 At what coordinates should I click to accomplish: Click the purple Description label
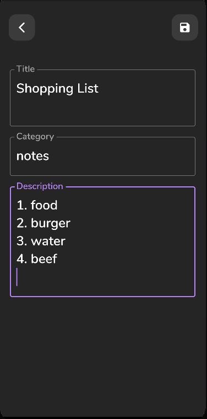pos(40,186)
